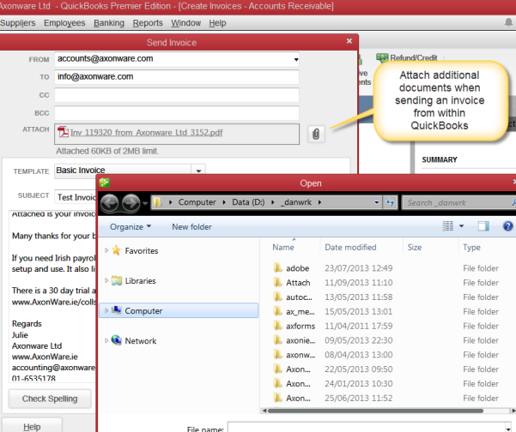Click the Forward arrow in Open dialog
Screen dimensions: 516x432
[131, 202]
